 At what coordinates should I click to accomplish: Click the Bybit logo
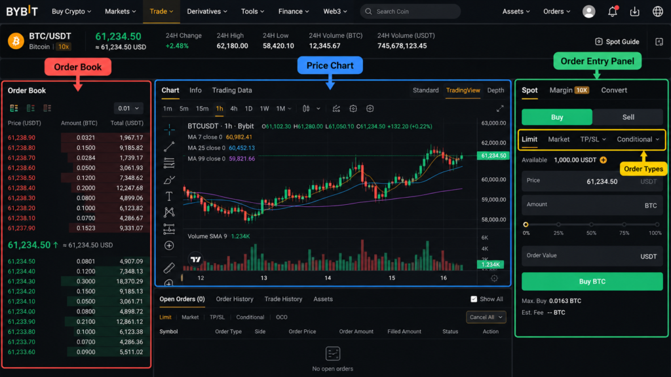tap(22, 12)
